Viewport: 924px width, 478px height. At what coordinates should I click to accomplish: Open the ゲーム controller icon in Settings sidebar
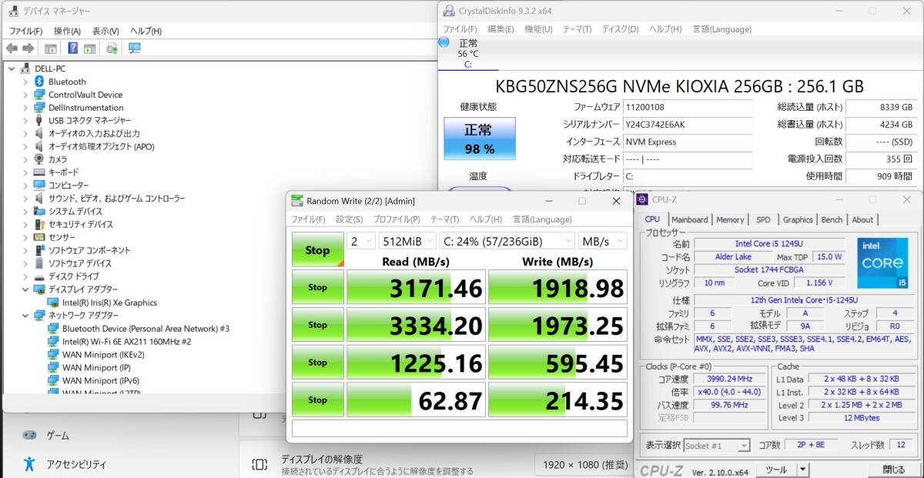point(29,435)
